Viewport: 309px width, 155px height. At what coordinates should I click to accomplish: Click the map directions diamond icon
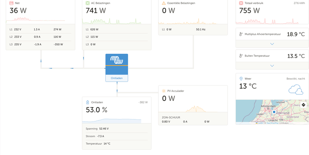[303, 105]
